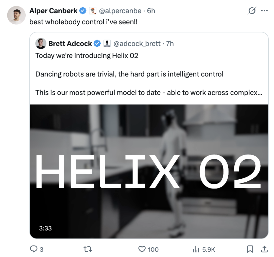Viewport: 274px width, 257px height.
Task: Click Alper Canberk's blue verified badge
Action: click(x=83, y=11)
